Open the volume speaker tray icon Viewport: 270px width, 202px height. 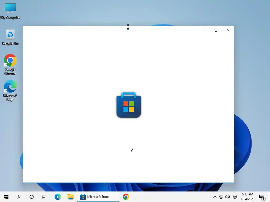click(228, 197)
